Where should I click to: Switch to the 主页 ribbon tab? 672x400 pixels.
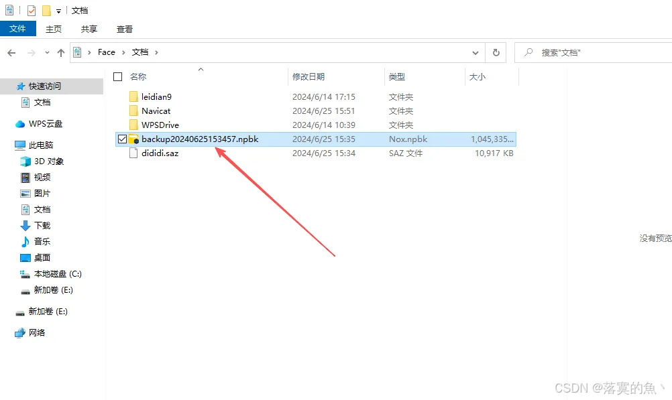[x=54, y=29]
